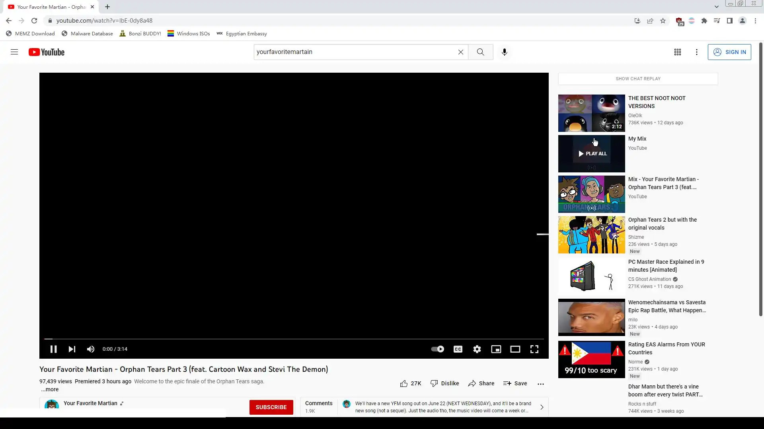Click Show Chat Replay

[638, 79]
